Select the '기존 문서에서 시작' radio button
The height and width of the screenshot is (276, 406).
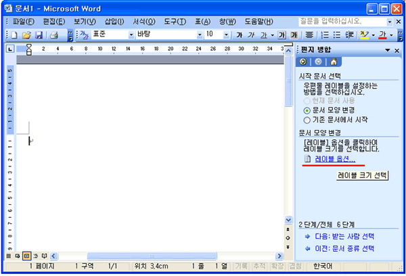point(307,120)
